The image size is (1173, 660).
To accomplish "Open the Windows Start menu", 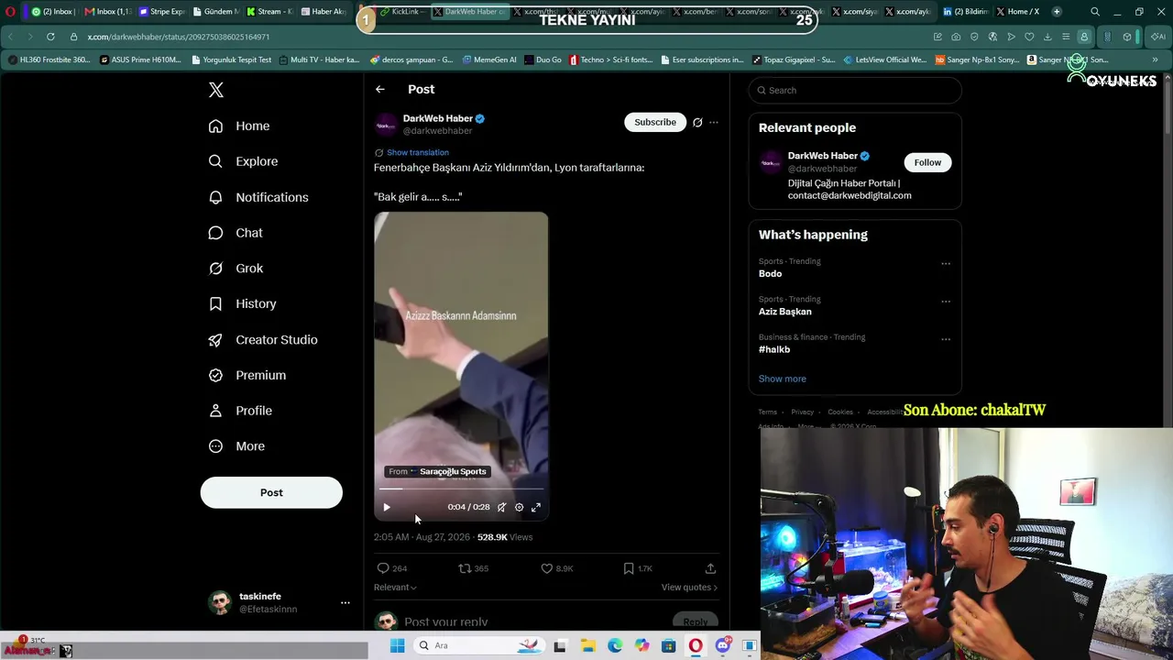I will tap(397, 645).
